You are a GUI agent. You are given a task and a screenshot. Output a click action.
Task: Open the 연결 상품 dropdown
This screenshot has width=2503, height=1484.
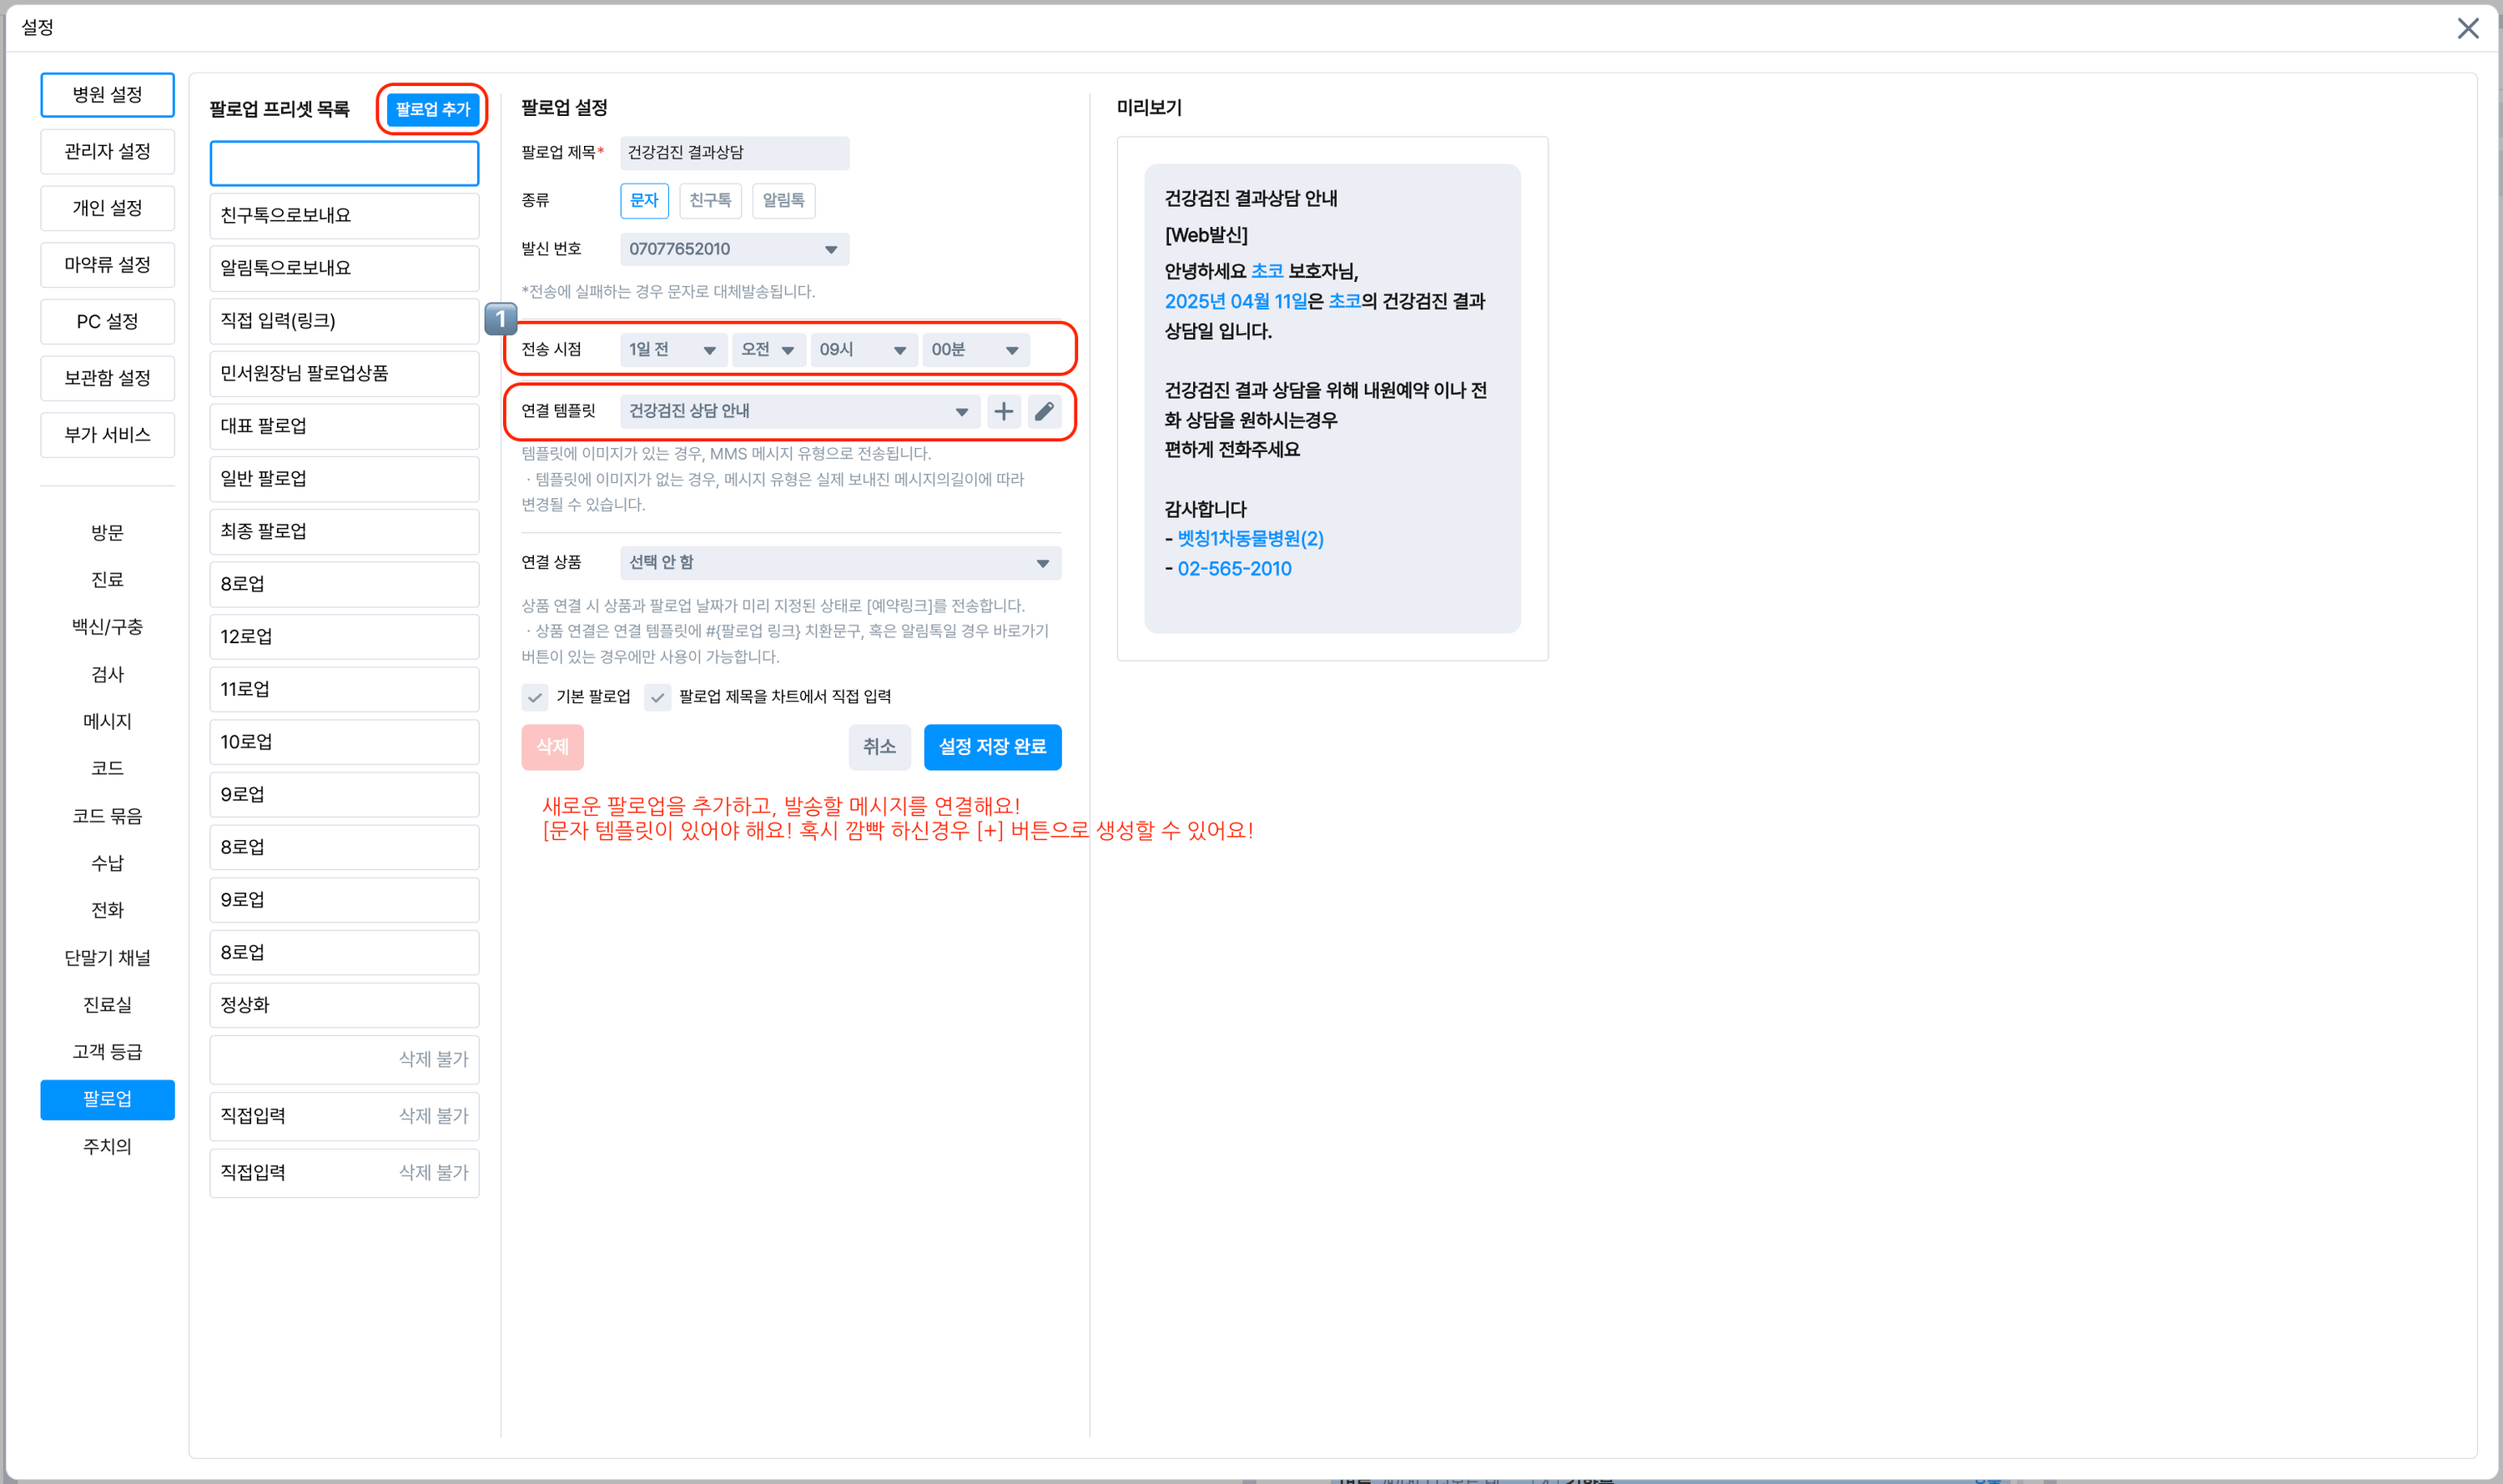coord(839,563)
